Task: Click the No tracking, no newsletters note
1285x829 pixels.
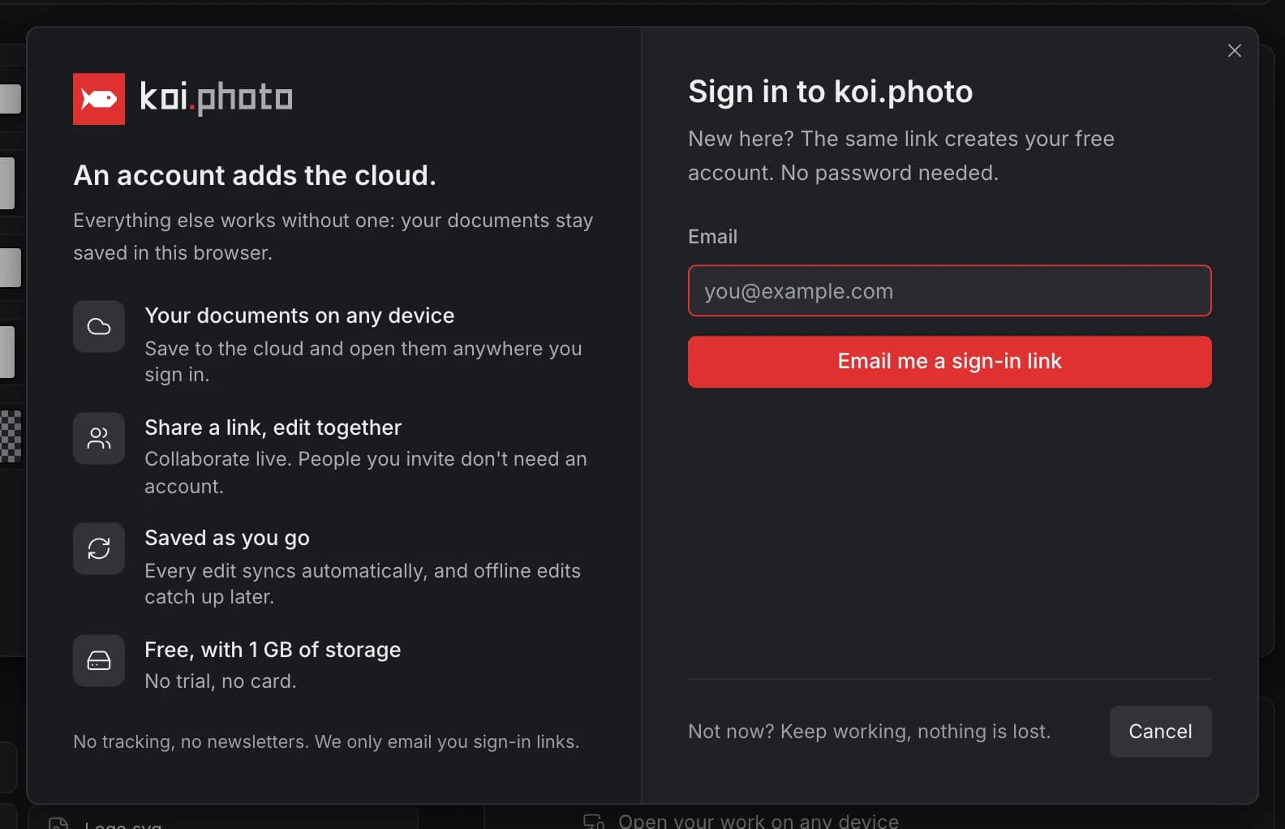Action: 326,741
